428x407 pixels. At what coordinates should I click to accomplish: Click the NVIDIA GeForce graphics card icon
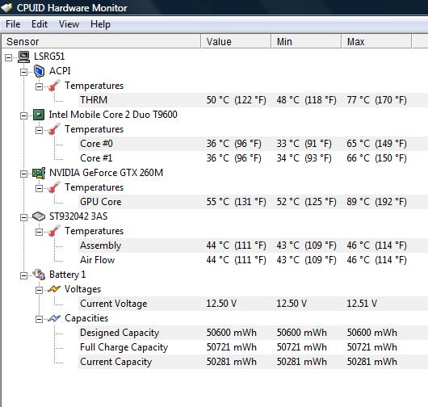(x=39, y=173)
